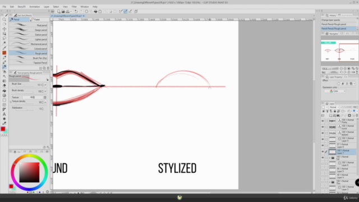Screen dimensions: 359x202
Task: Select the Figure rectangle tool
Action: coord(4,100)
